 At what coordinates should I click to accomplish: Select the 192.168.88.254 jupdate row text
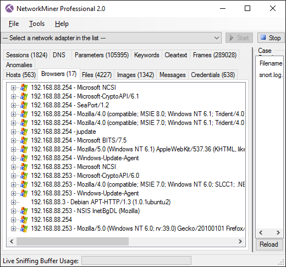[x=63, y=132]
